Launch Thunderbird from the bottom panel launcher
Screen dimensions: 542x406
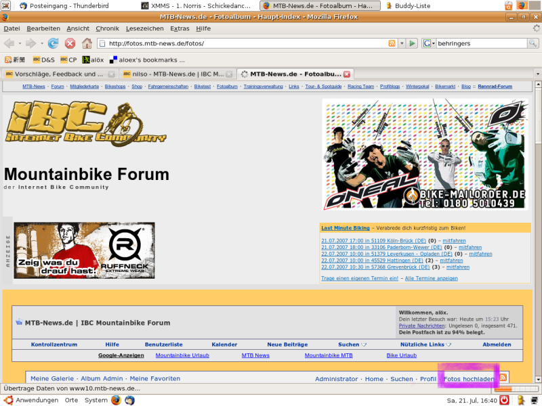[129, 400]
